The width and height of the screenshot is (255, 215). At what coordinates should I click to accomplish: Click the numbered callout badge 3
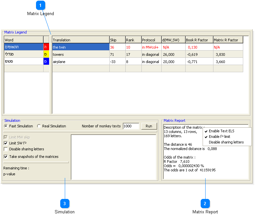click(64, 204)
